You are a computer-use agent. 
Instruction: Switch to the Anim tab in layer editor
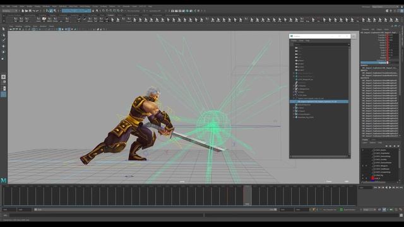pos(374,140)
